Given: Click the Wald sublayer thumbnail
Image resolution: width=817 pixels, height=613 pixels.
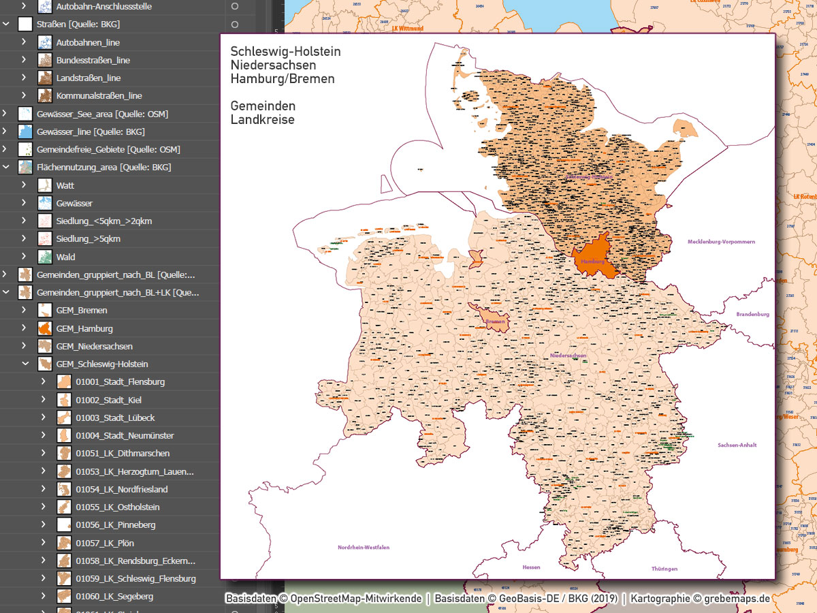Looking at the screenshot, I should pyautogui.click(x=44, y=257).
